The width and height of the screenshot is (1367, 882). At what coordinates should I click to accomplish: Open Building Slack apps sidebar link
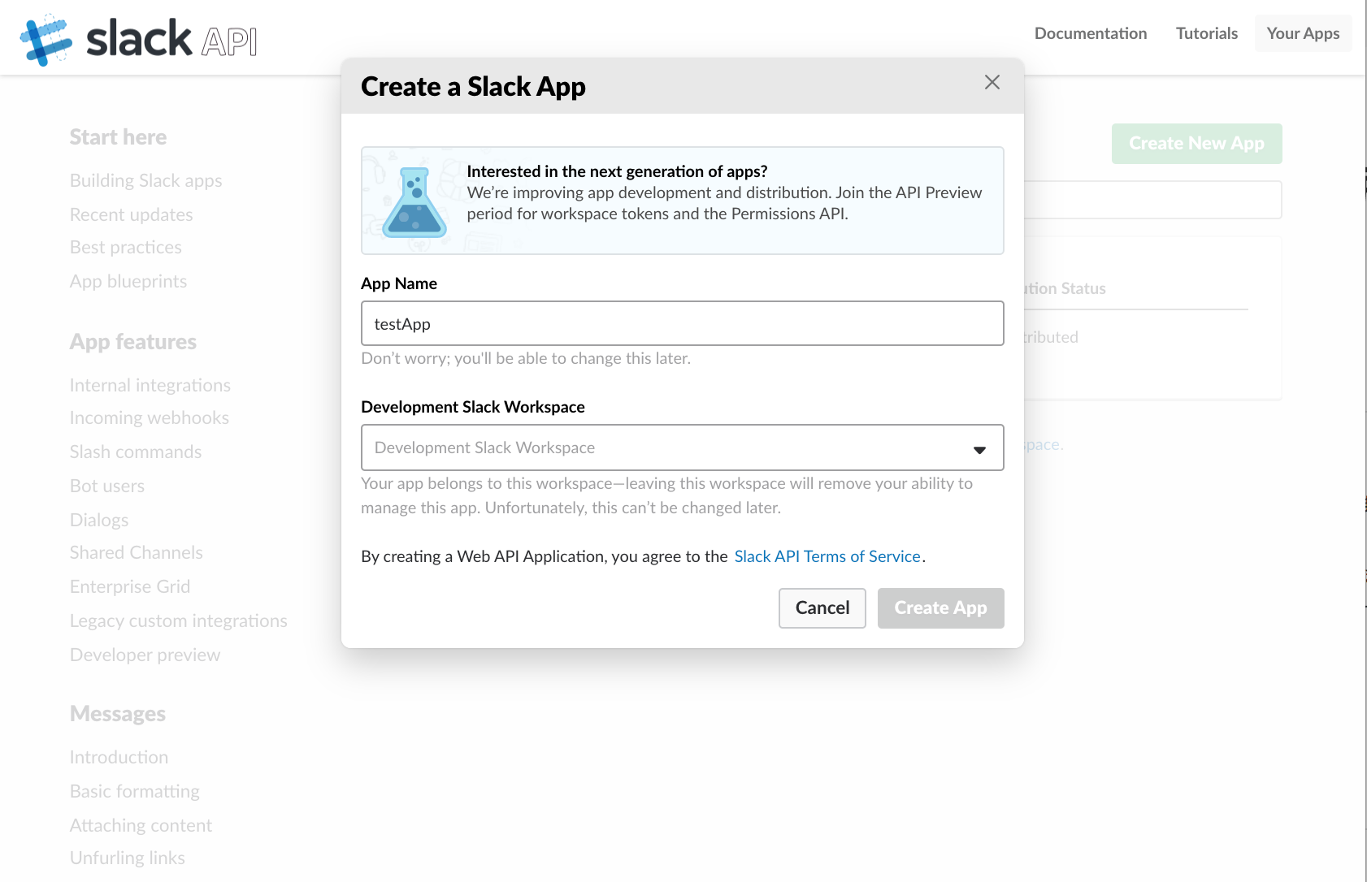[x=146, y=180]
